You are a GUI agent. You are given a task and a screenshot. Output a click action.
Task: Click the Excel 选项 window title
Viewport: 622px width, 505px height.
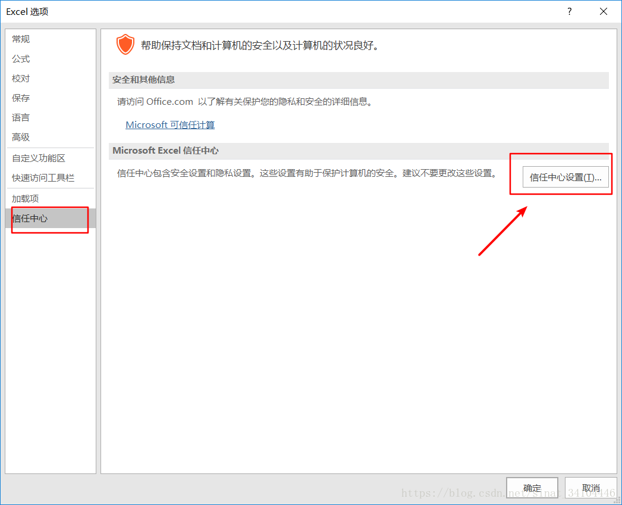pos(27,11)
